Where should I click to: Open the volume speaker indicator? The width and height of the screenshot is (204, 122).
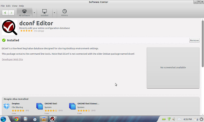174,119
